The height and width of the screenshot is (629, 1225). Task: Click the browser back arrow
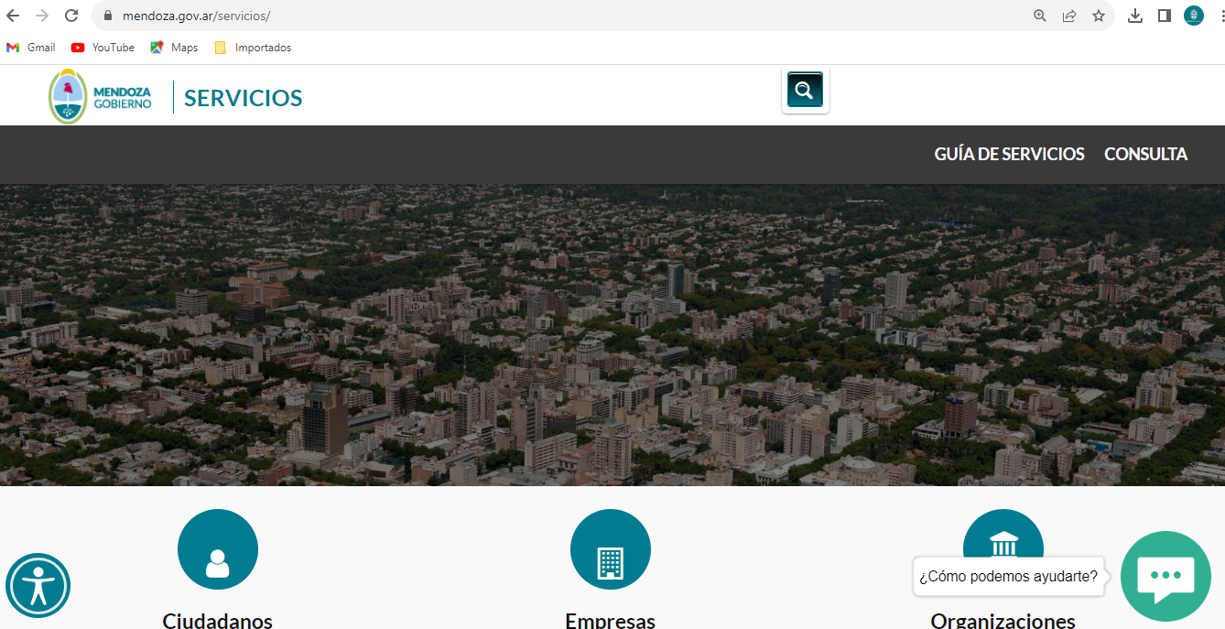click(13, 16)
